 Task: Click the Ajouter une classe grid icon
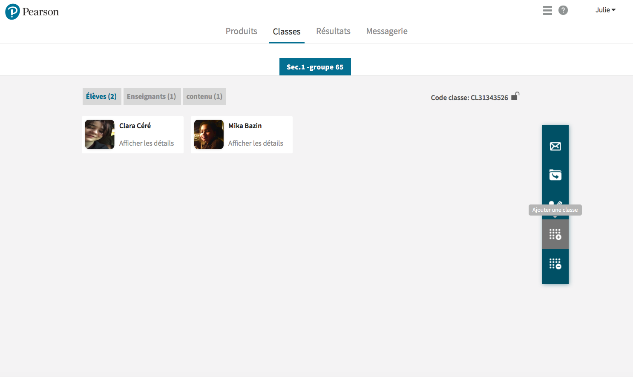(555, 234)
